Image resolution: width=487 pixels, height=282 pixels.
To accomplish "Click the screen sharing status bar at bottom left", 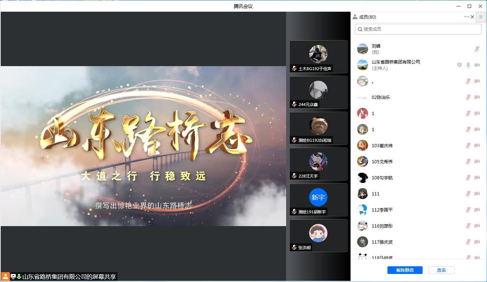I will 59,277.
